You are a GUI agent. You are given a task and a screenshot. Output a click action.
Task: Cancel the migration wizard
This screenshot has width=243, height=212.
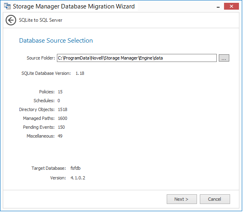214,199
